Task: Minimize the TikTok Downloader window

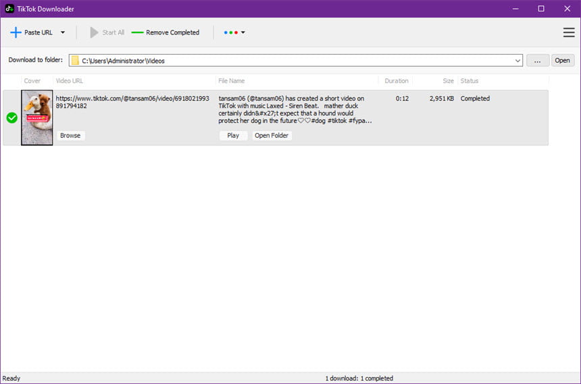Action: coord(515,9)
